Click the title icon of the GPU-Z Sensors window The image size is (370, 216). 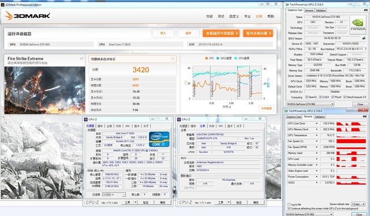click(x=286, y=111)
